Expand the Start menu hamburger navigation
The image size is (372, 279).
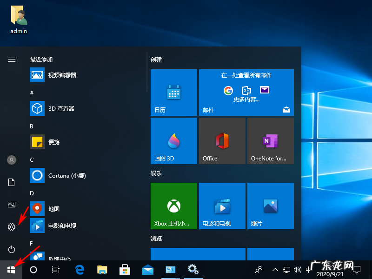(11, 60)
